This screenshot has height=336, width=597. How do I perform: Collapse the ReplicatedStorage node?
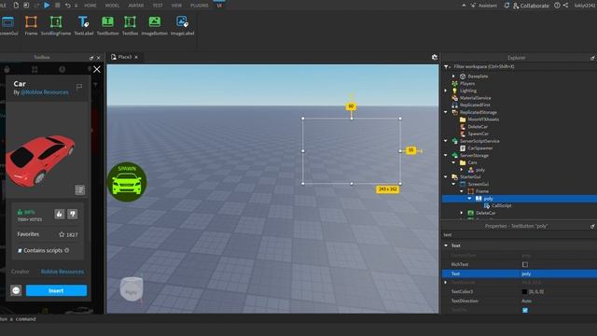(x=446, y=112)
